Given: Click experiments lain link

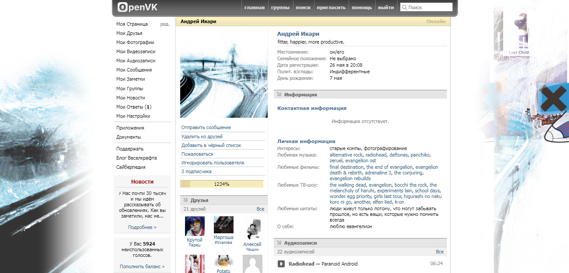Looking at the screenshot, I should tap(394, 191).
